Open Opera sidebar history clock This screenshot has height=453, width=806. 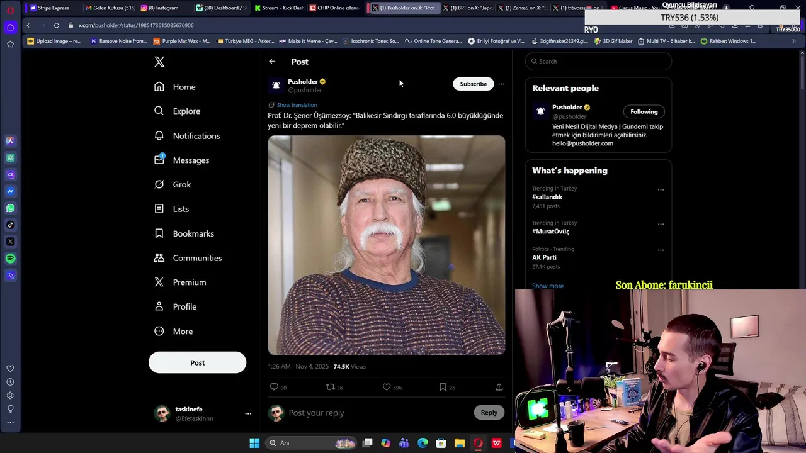[x=10, y=382]
